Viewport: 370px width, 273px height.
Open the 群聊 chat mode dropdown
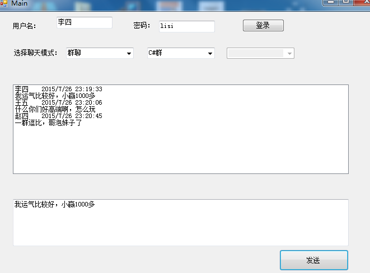(100, 53)
